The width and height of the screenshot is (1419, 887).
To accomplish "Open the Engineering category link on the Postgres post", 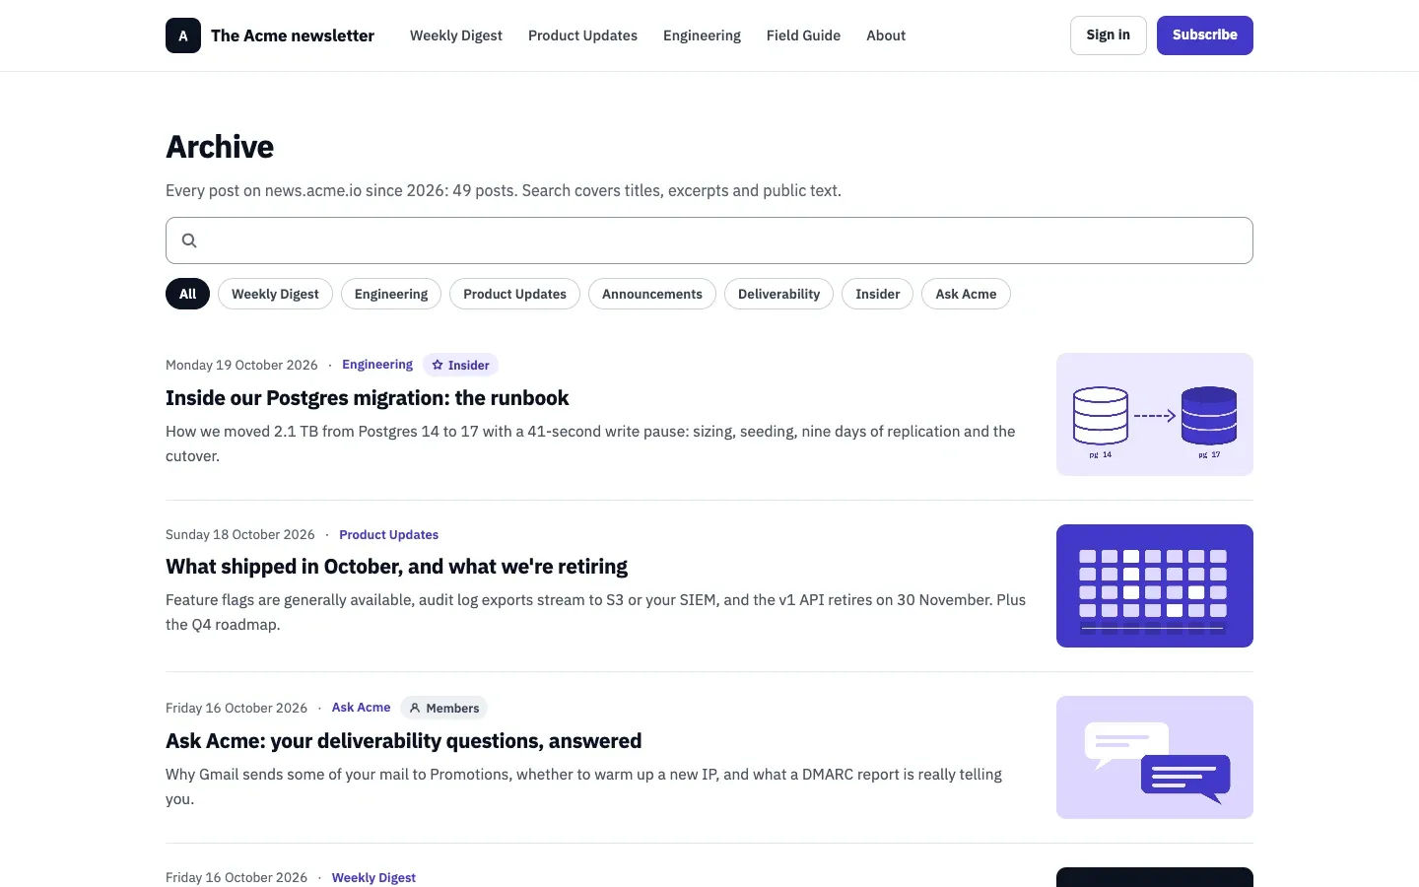I will point(377,365).
